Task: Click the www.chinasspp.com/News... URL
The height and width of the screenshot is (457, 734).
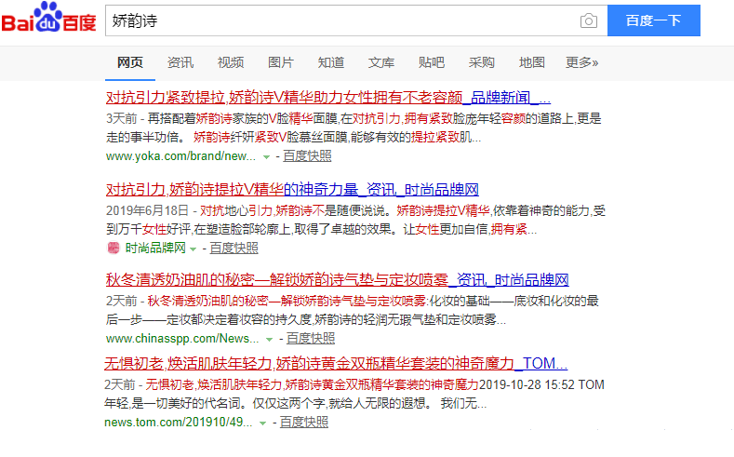Action: pyautogui.click(x=182, y=338)
